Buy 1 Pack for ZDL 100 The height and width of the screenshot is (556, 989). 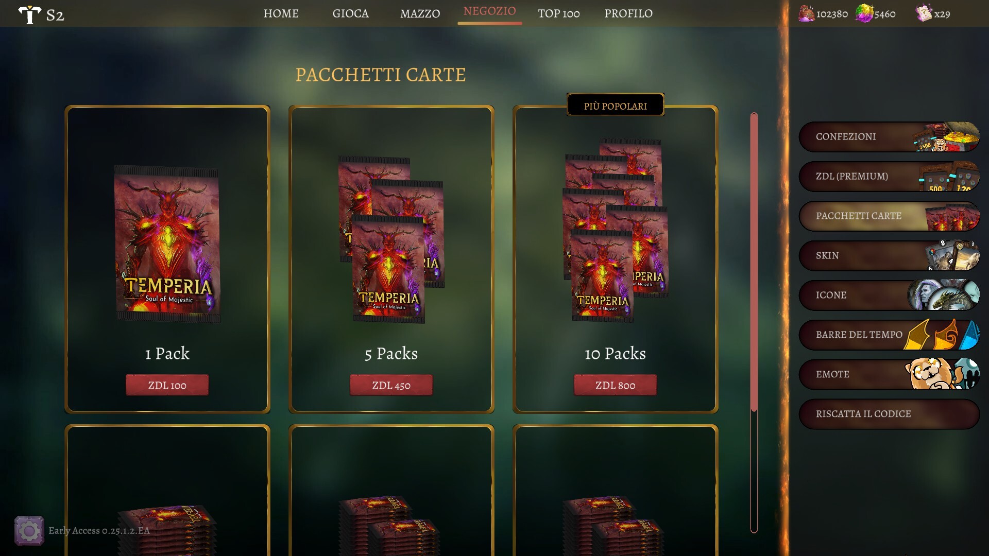pyautogui.click(x=167, y=385)
